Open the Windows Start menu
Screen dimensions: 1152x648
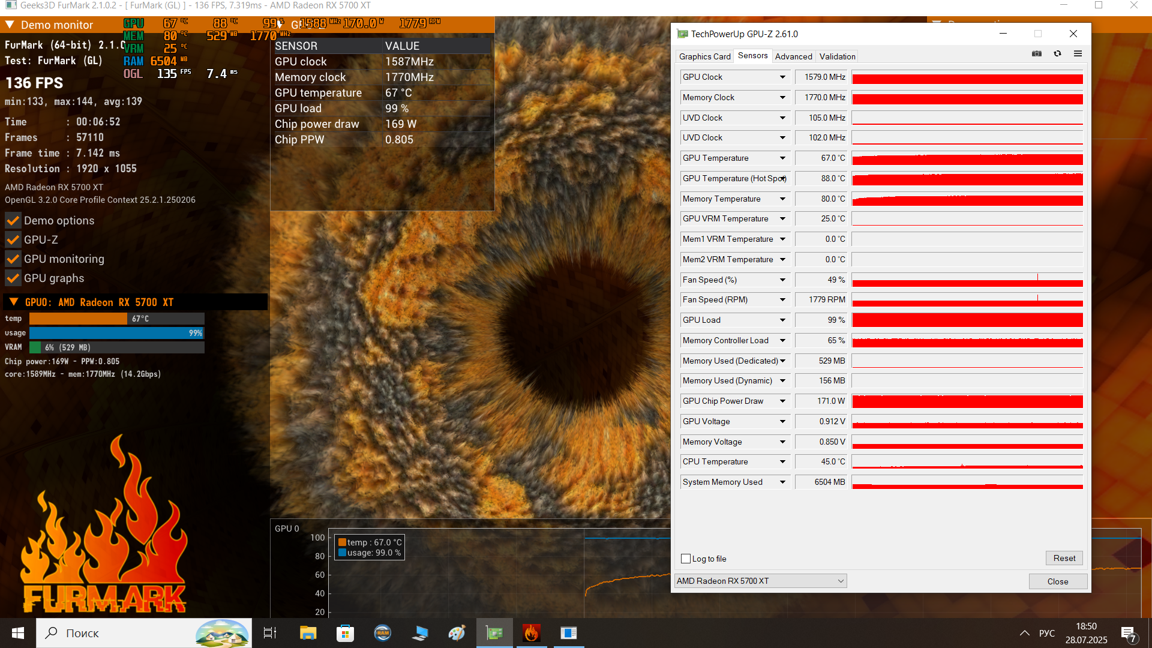click(18, 633)
